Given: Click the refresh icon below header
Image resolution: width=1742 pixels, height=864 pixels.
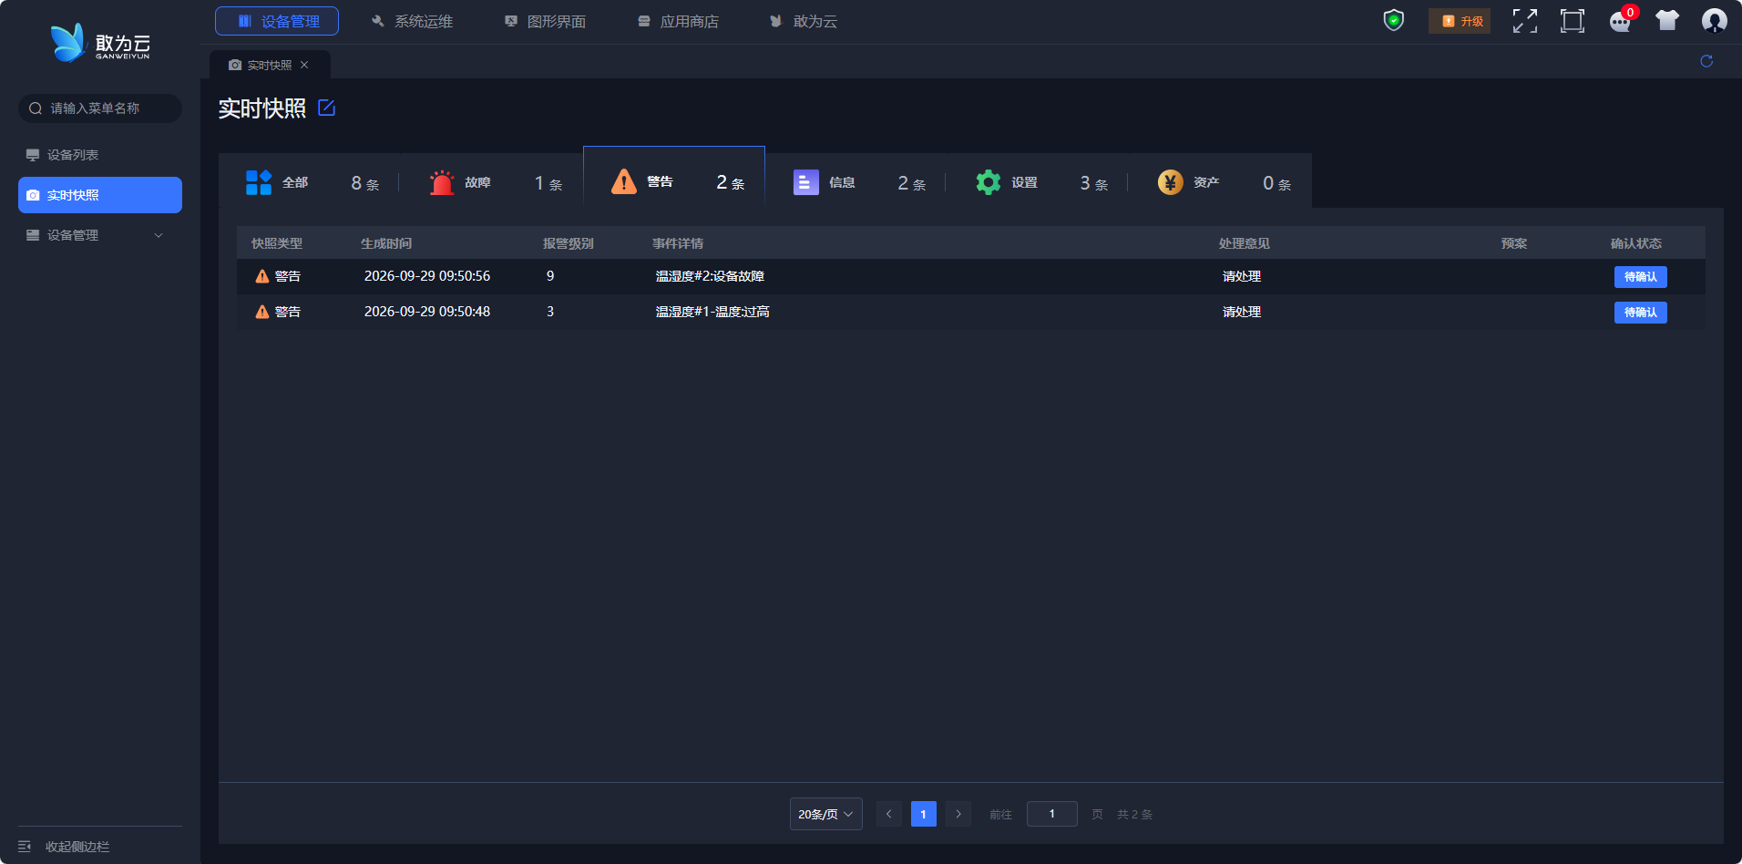Looking at the screenshot, I should pos(1706,61).
